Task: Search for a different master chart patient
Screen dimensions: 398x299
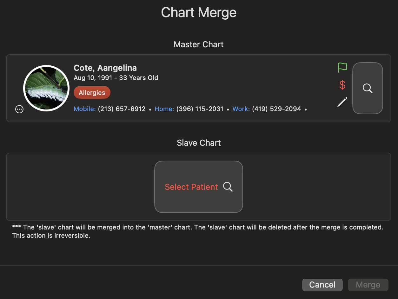Action: [368, 88]
